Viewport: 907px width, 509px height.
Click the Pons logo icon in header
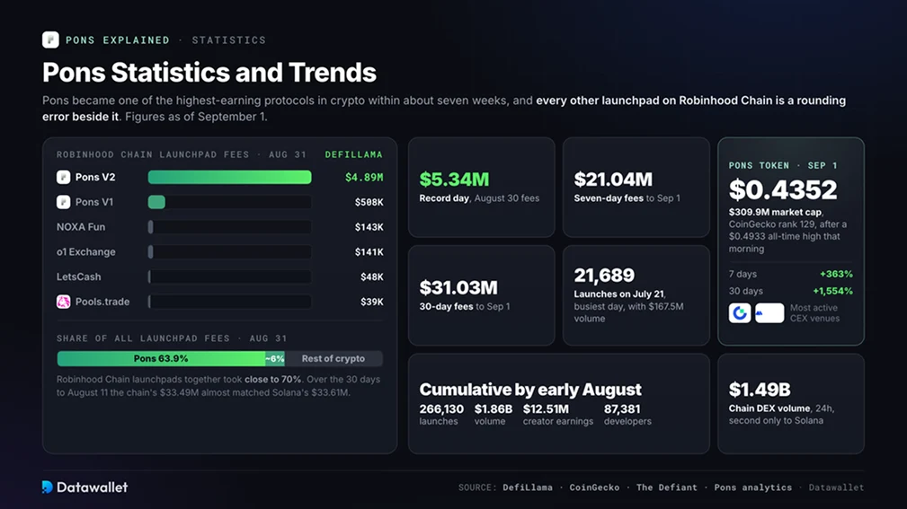click(x=50, y=39)
